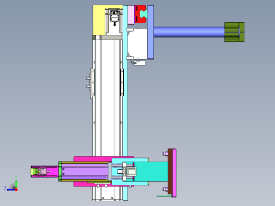Select the olive green part at shaft end
275x206 pixels.
click(x=234, y=32)
